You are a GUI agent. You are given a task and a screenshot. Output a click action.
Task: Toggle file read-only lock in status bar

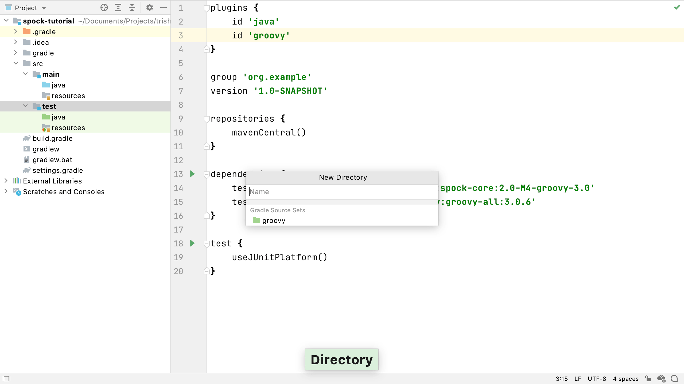(x=648, y=379)
